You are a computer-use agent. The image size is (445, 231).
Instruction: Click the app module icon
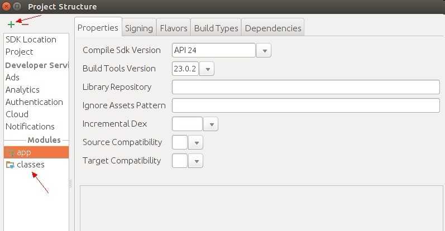click(x=11, y=152)
